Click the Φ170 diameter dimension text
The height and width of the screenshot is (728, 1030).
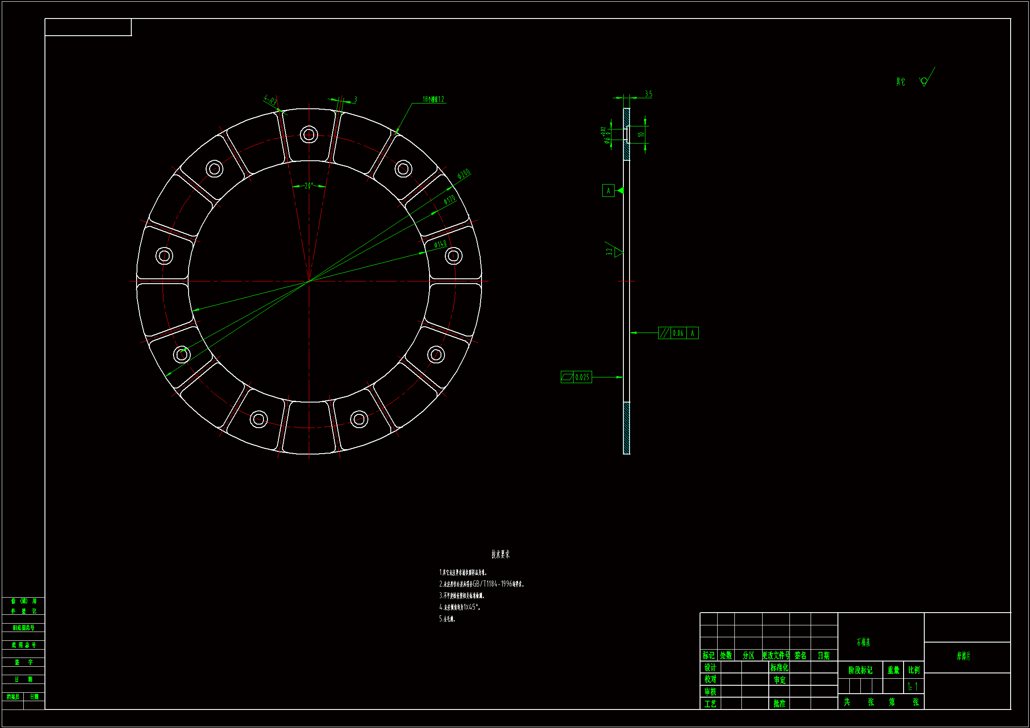[449, 200]
